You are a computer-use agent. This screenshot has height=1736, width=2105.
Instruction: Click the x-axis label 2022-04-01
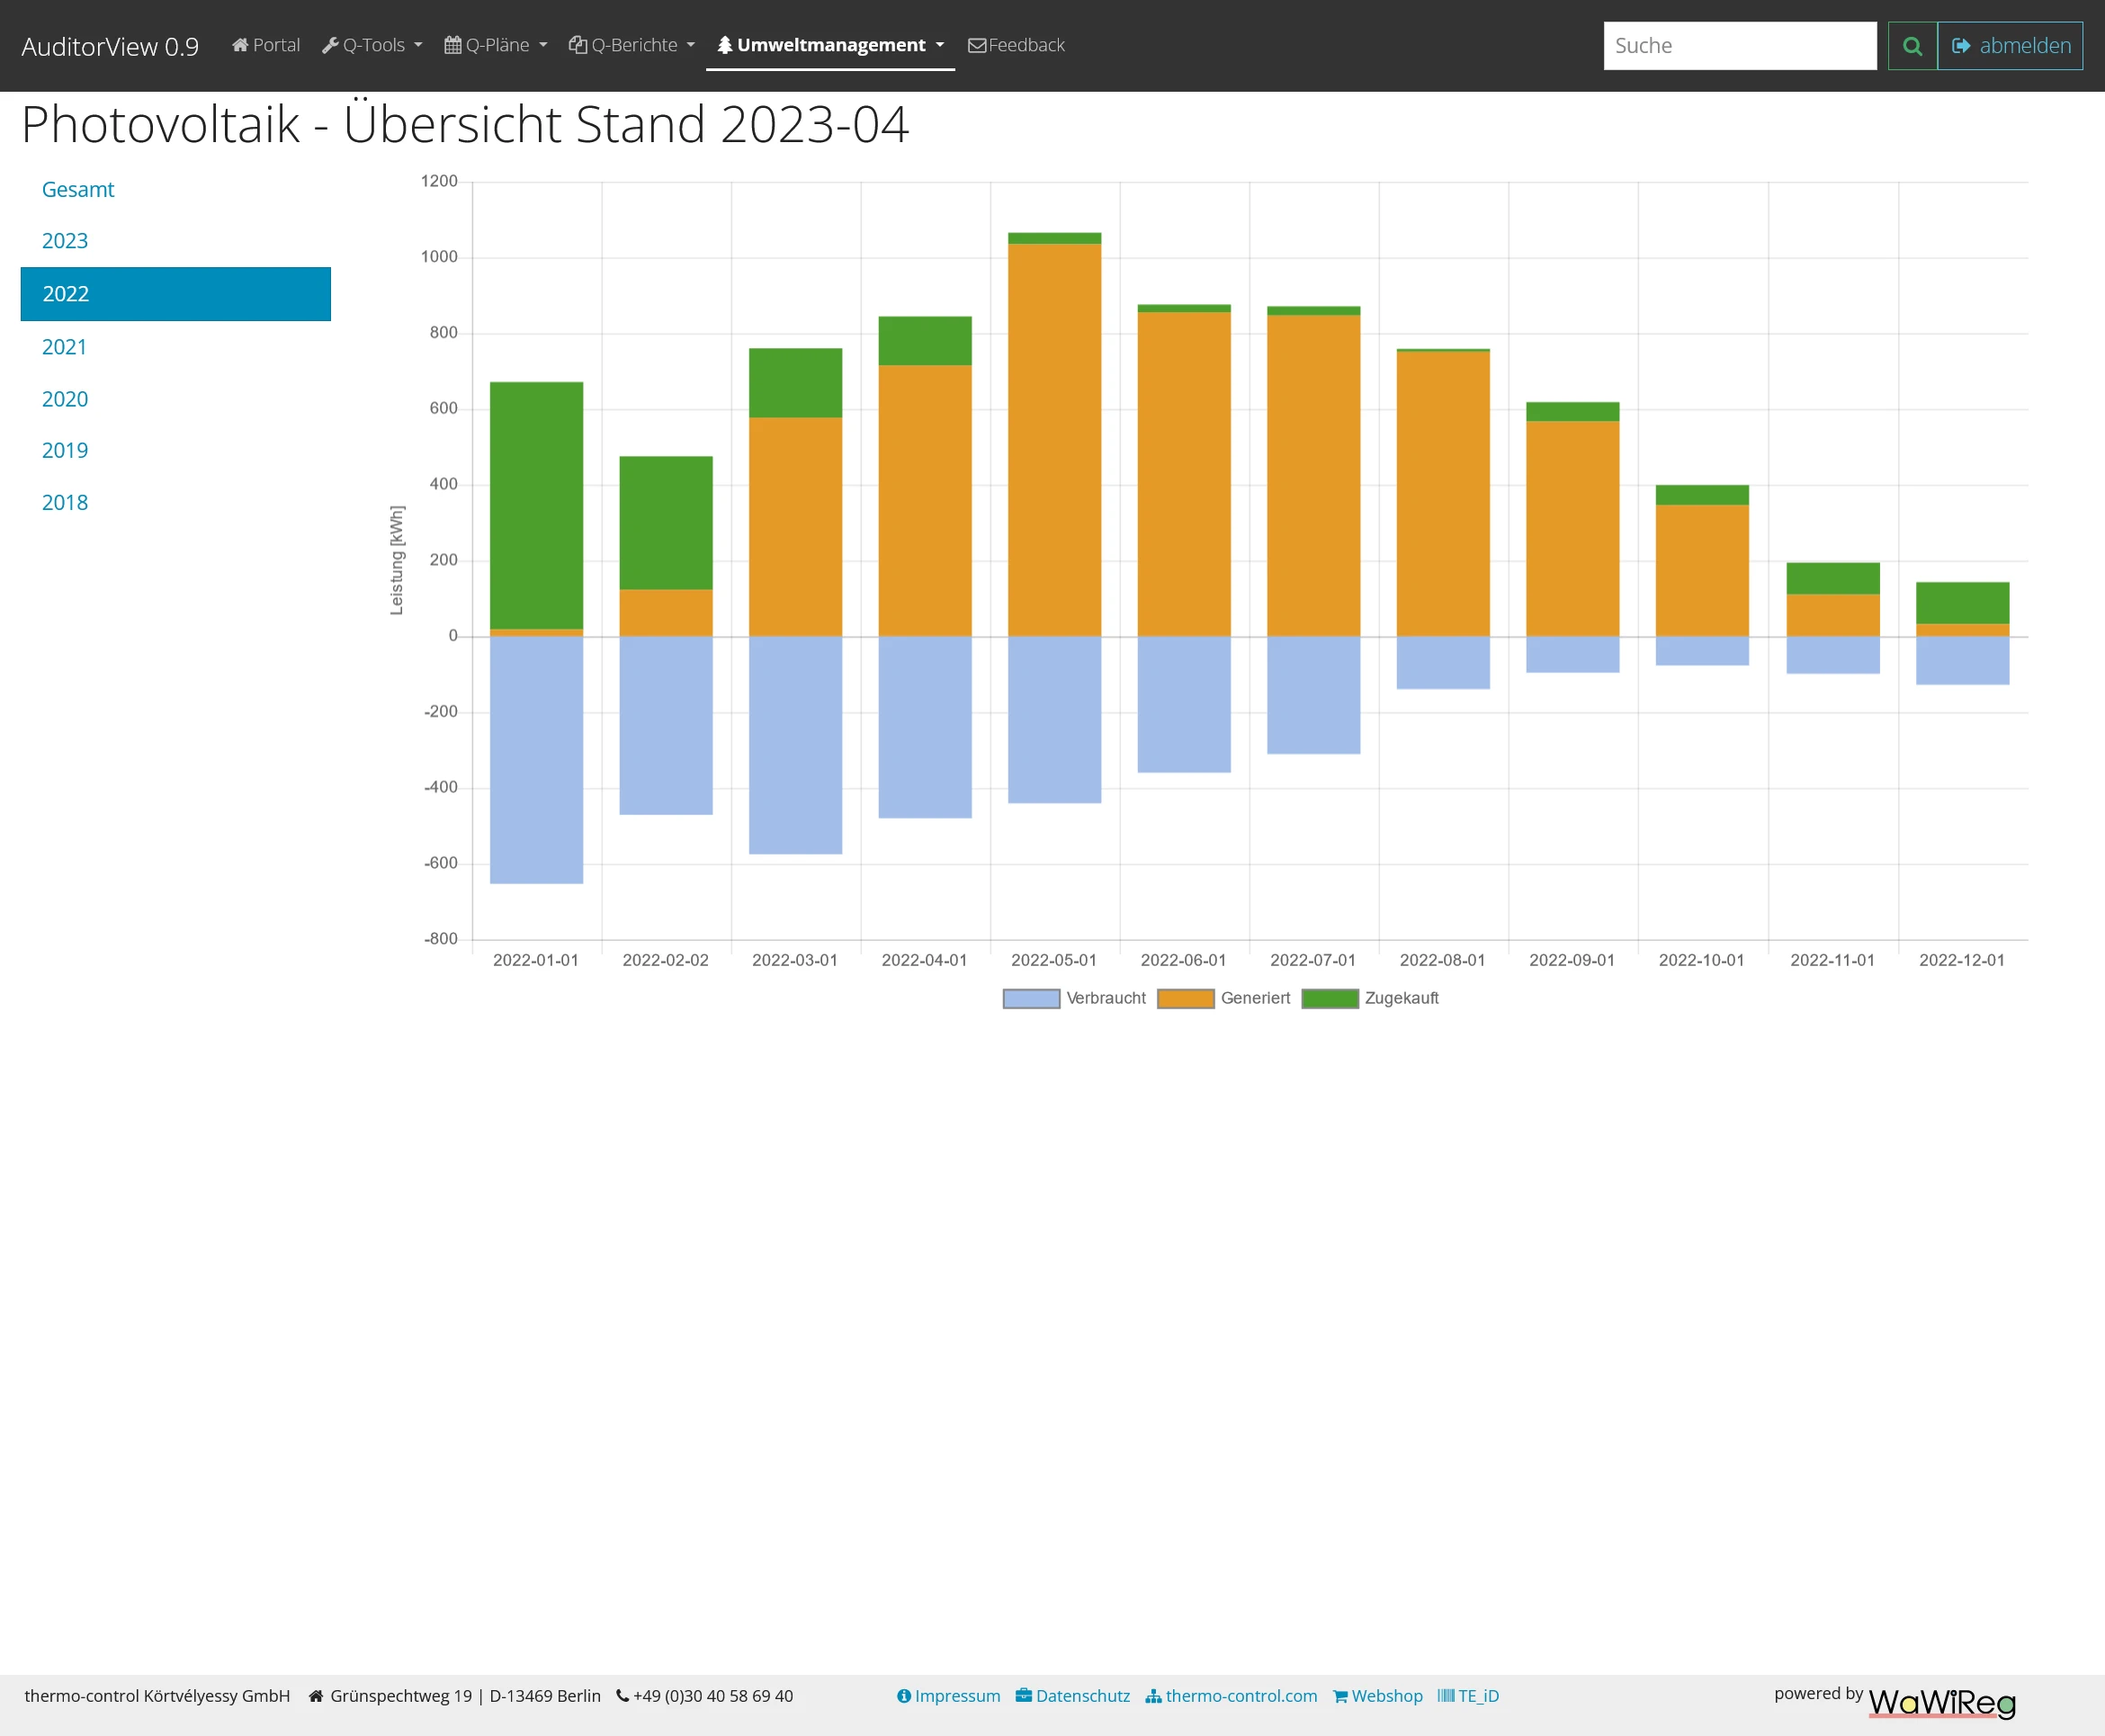click(924, 960)
